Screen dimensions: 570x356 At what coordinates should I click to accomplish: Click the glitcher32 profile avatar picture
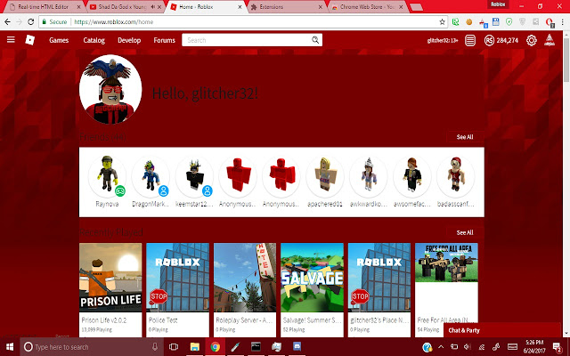[110, 89]
